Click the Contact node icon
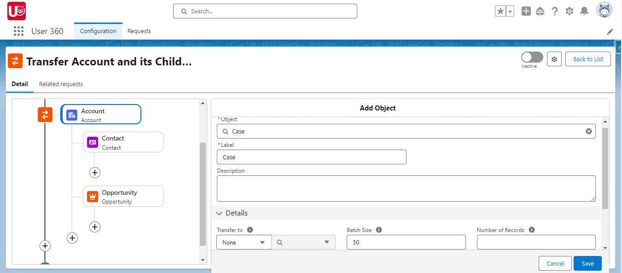This screenshot has width=622, height=273. point(93,142)
